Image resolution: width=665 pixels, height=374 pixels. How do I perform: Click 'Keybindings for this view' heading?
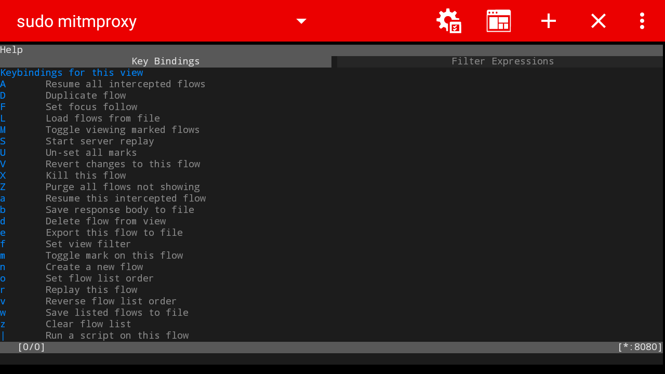coord(72,73)
